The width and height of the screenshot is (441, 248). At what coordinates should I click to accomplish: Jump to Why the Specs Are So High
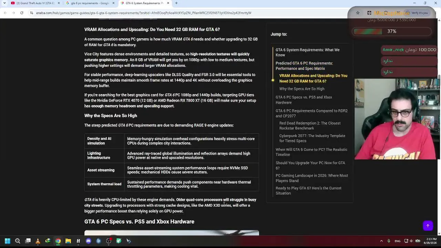(x=302, y=89)
